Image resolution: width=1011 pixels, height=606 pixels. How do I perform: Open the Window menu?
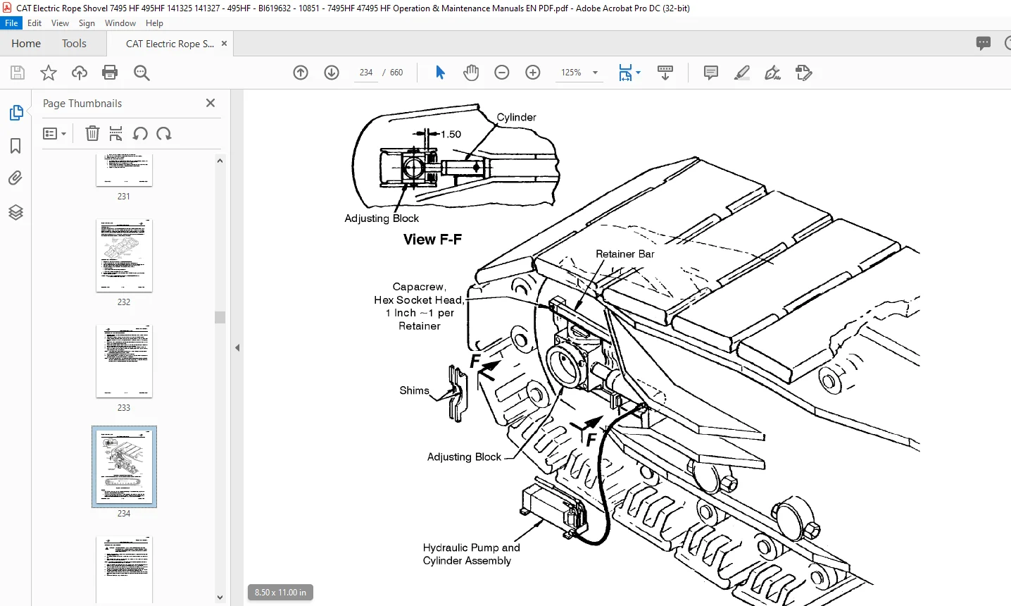point(120,23)
